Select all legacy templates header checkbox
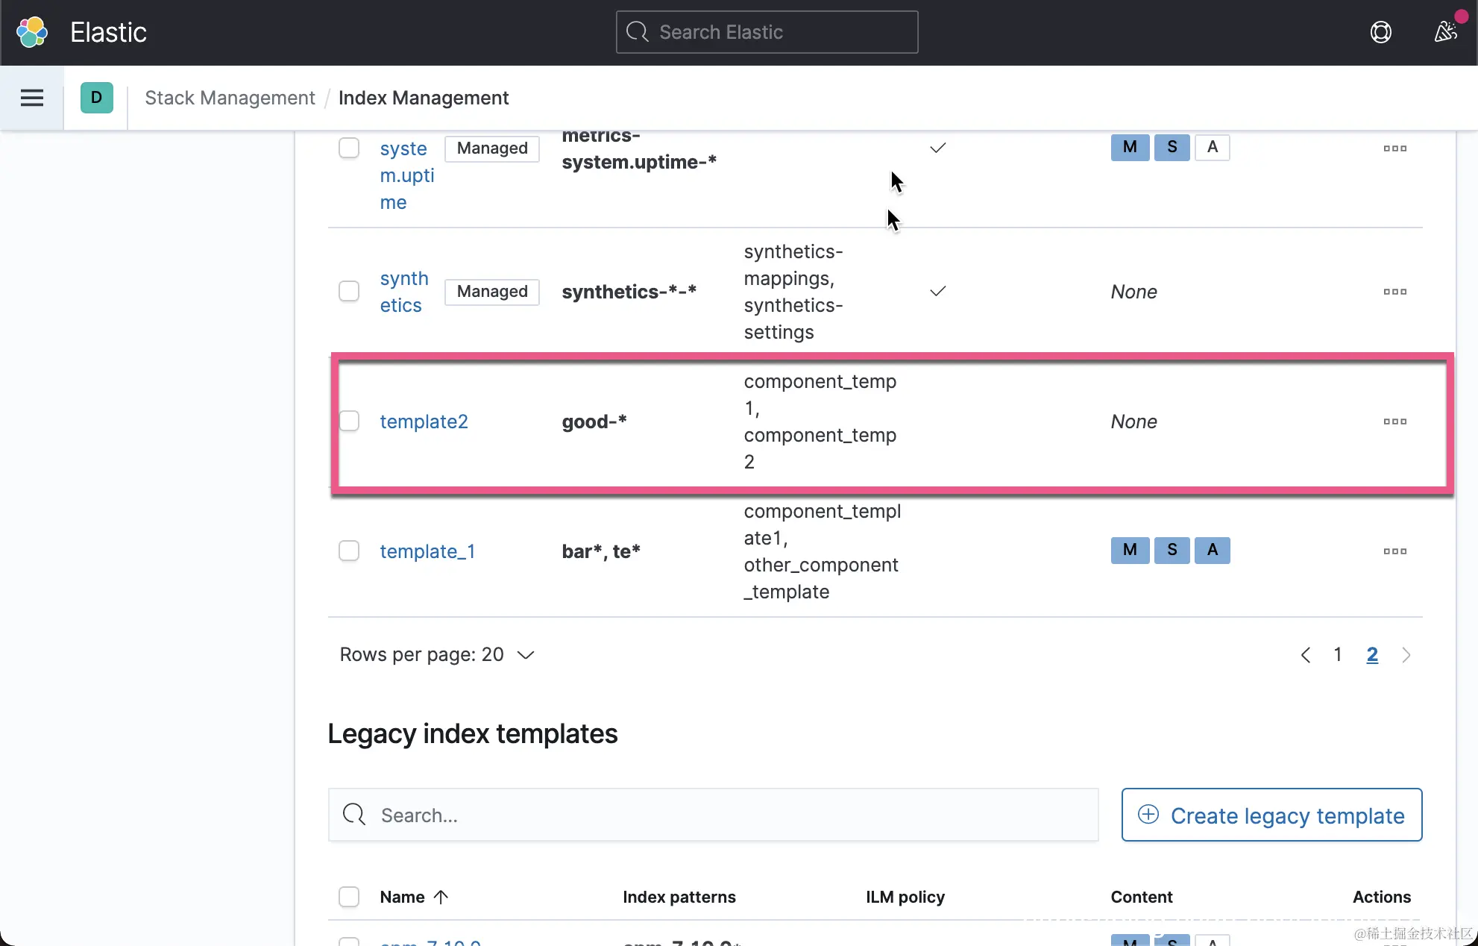1478x946 pixels. point(349,897)
